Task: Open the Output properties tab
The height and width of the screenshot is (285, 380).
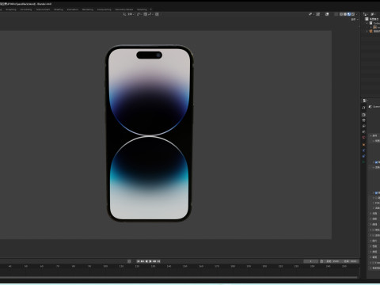Action: point(363,120)
